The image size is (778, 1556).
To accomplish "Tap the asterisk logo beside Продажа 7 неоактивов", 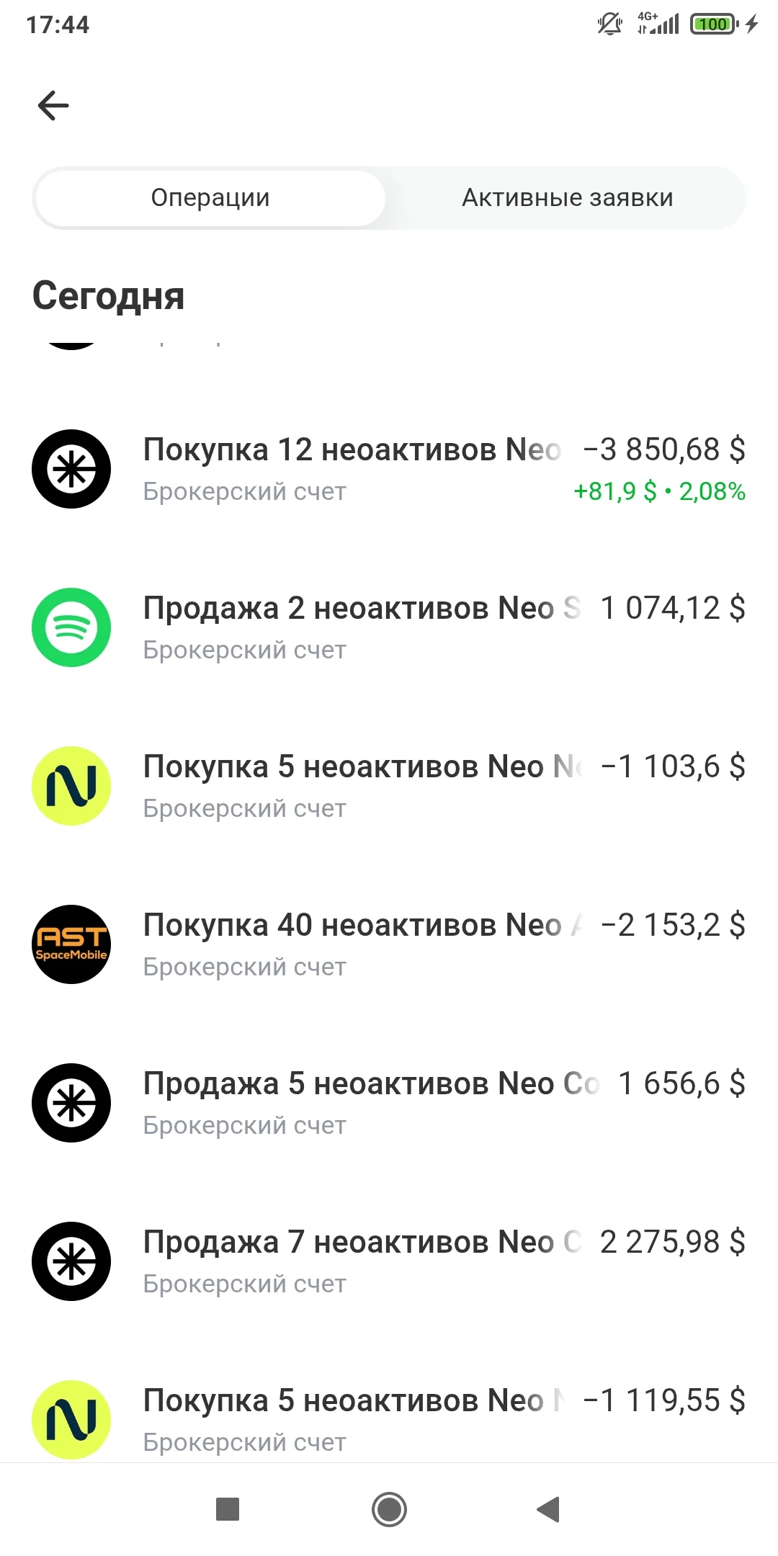I will click(71, 1261).
